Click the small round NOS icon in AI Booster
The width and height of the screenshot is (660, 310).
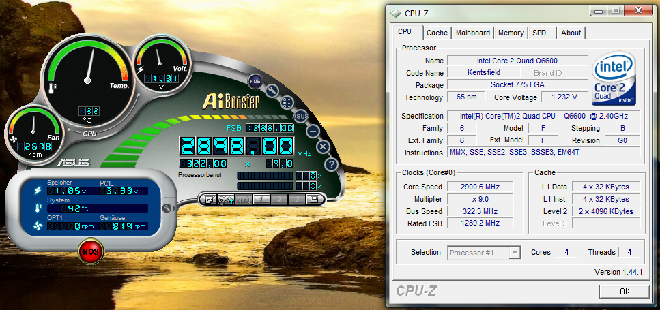click(255, 81)
